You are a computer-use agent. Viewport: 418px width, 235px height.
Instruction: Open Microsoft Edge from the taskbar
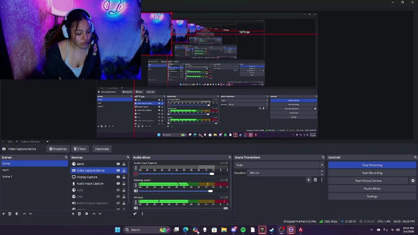tap(185, 230)
